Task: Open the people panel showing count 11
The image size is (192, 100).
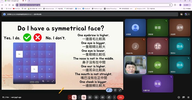Action: (187, 14)
